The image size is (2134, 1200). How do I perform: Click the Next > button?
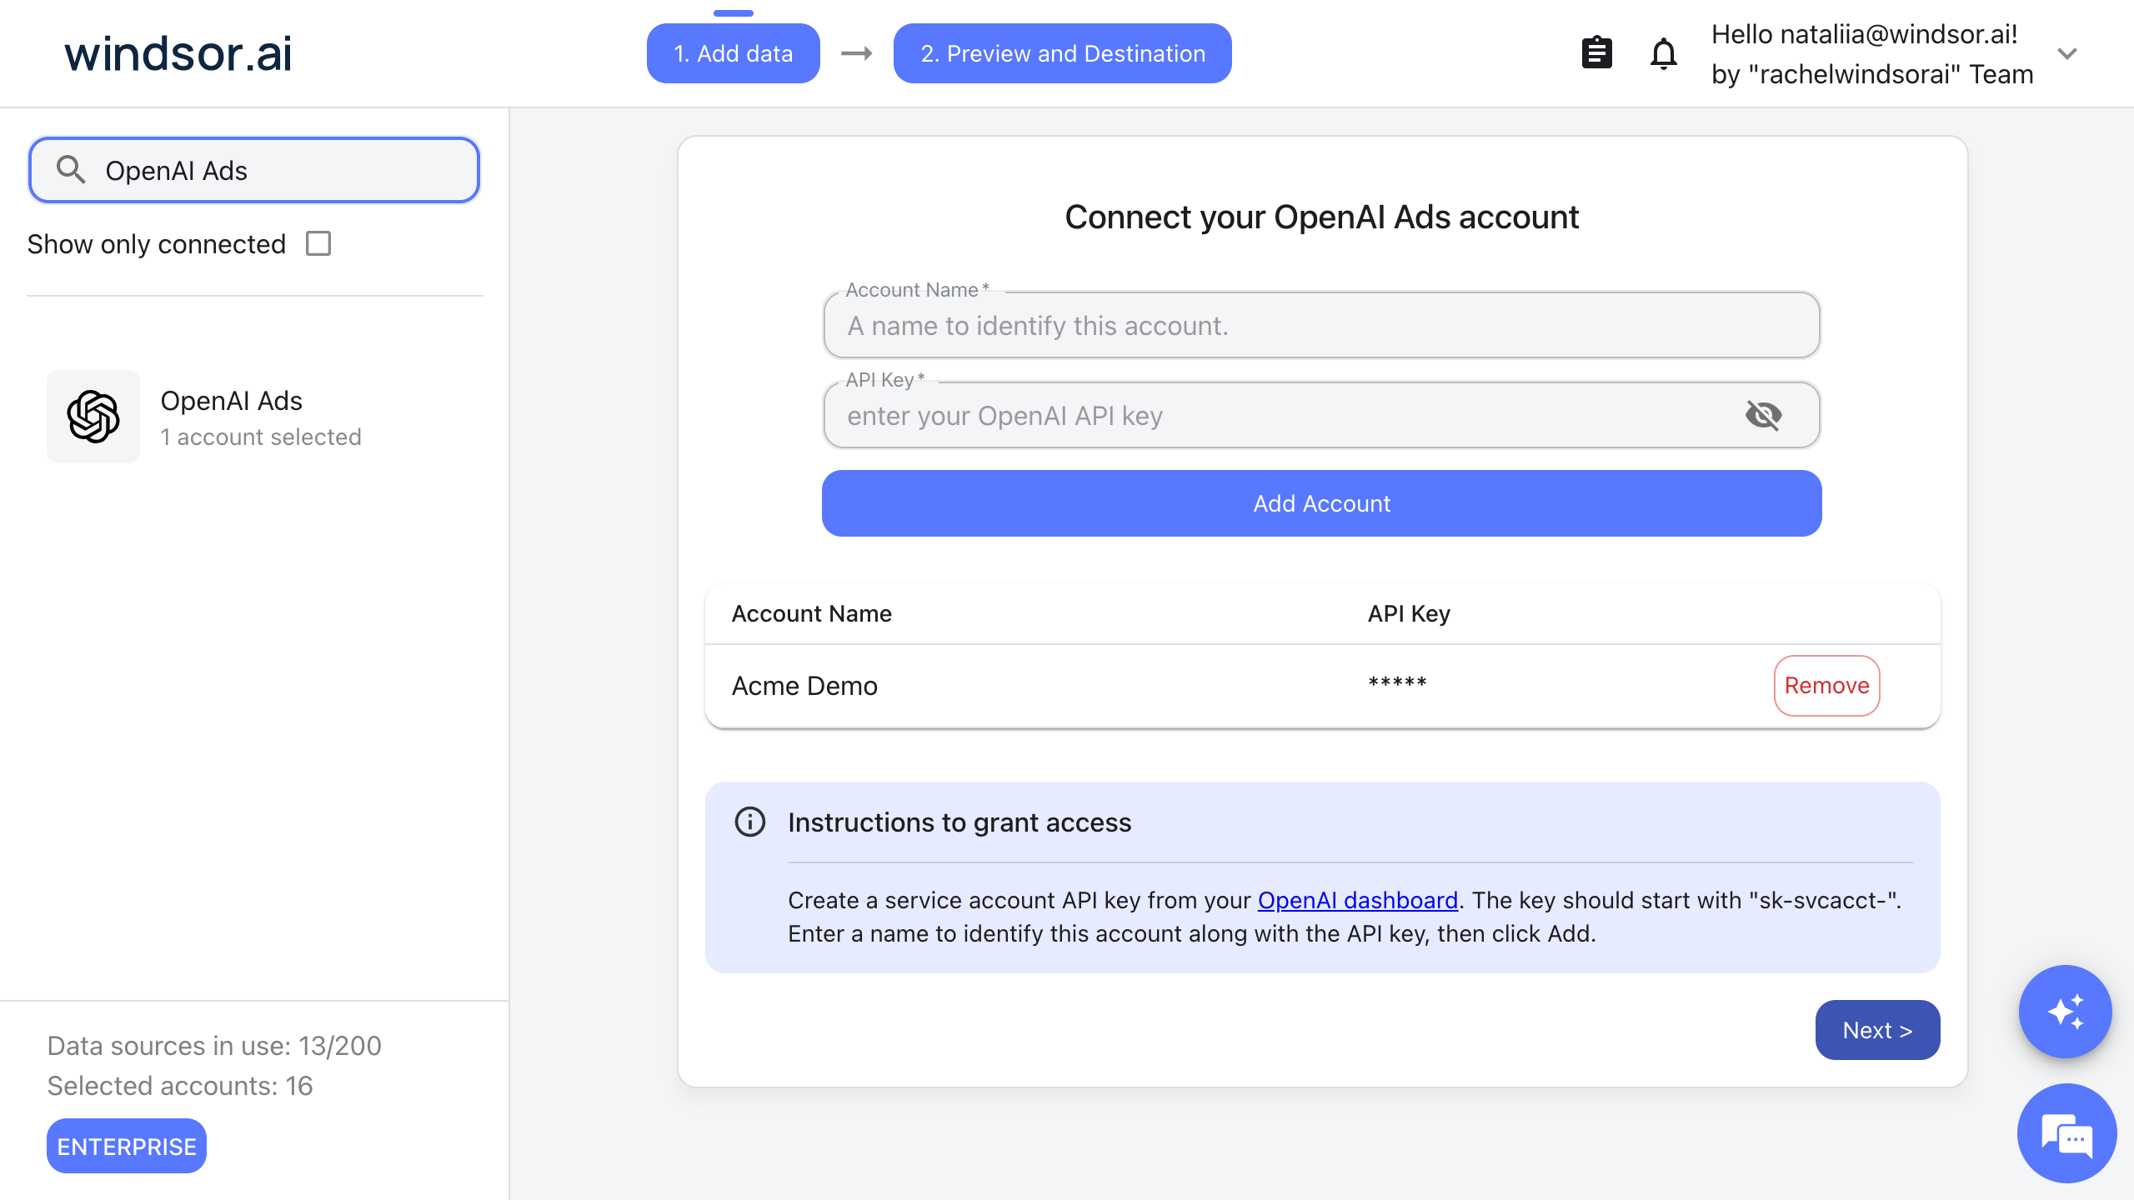click(1877, 1030)
